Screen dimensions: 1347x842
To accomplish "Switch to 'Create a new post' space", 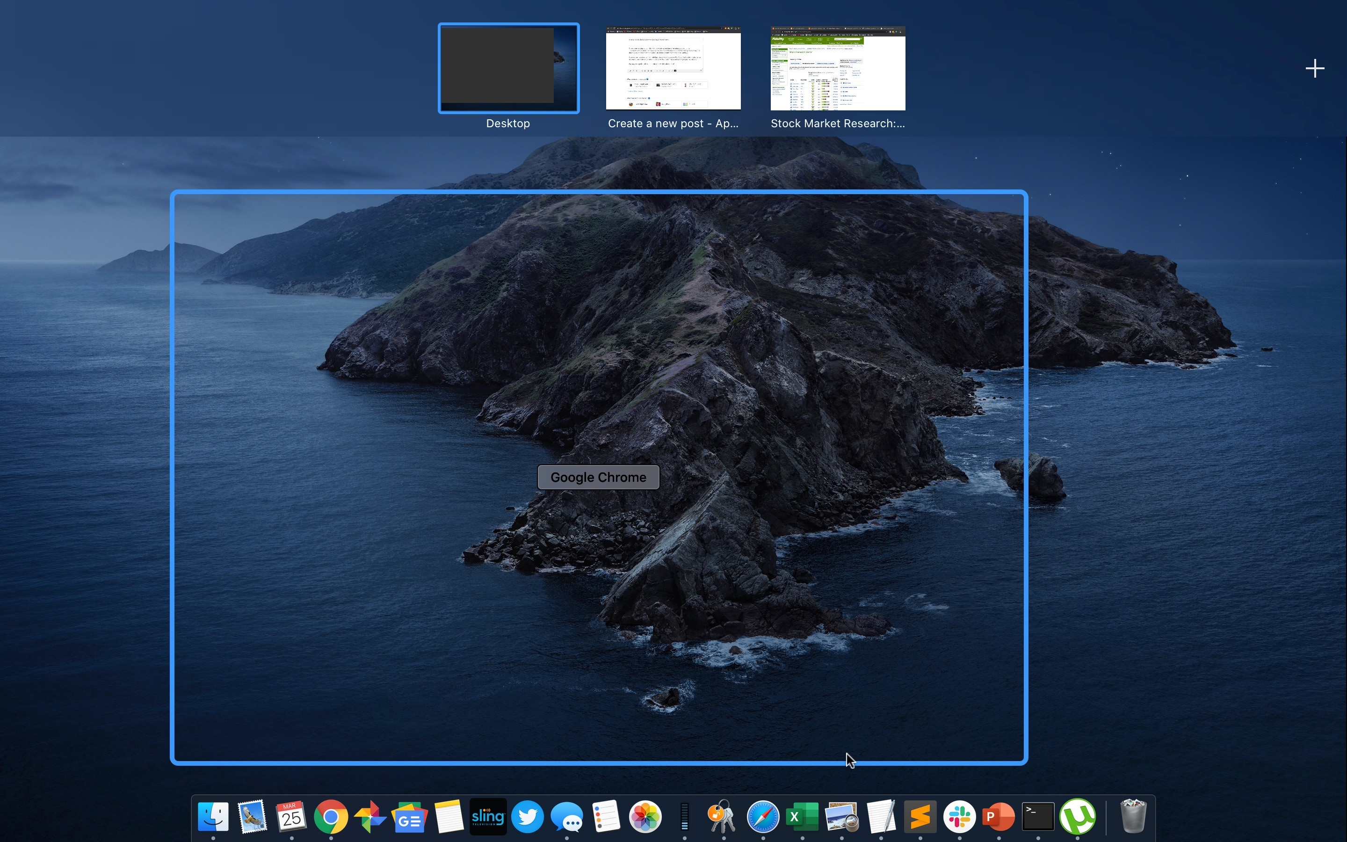I will pos(673,68).
